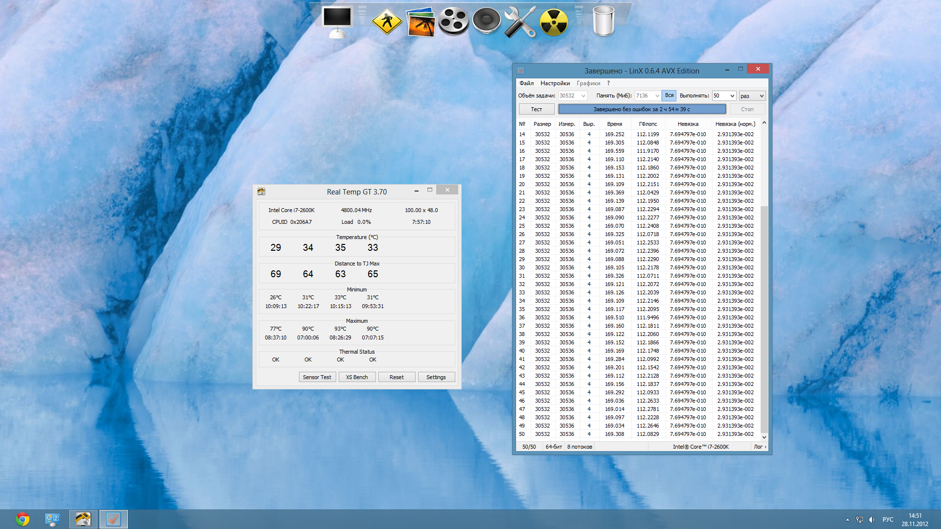Click the "Тест" button in LinX

click(x=536, y=109)
